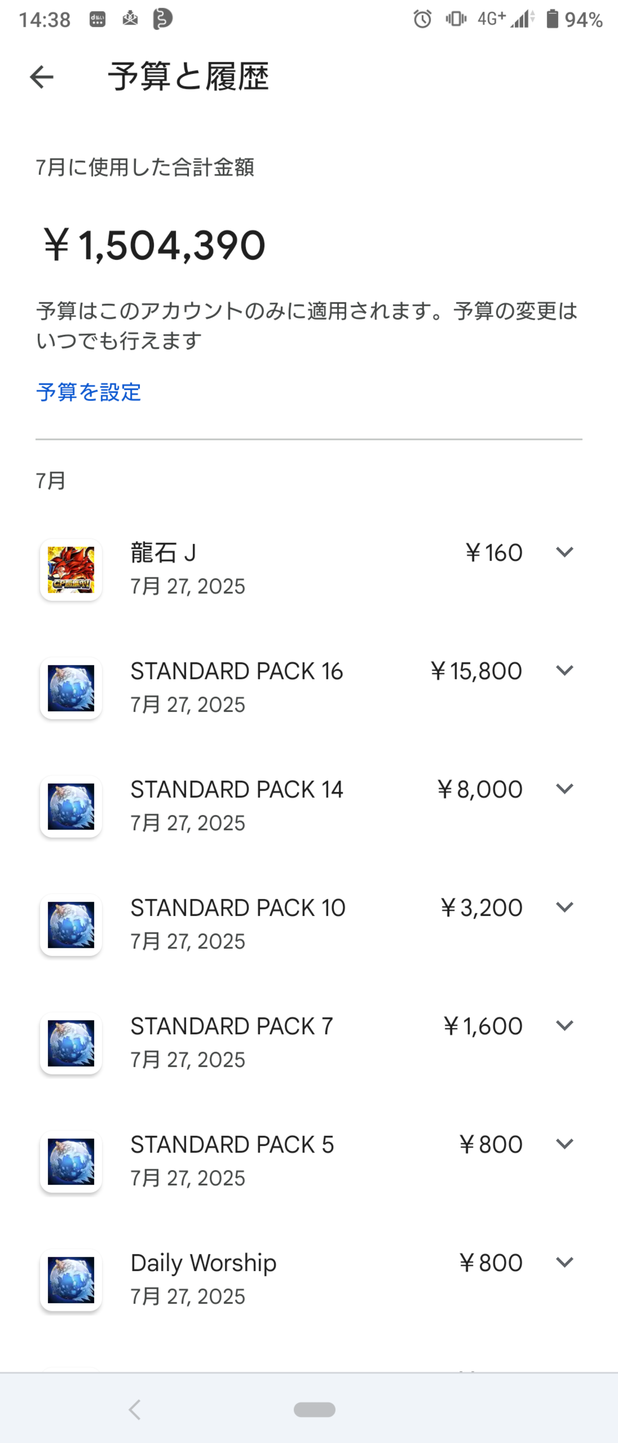Viewport: 618px width, 1443px height.
Task: Expand the STANDARD PACK 5 purchase chevron
Action: [x=564, y=1144]
